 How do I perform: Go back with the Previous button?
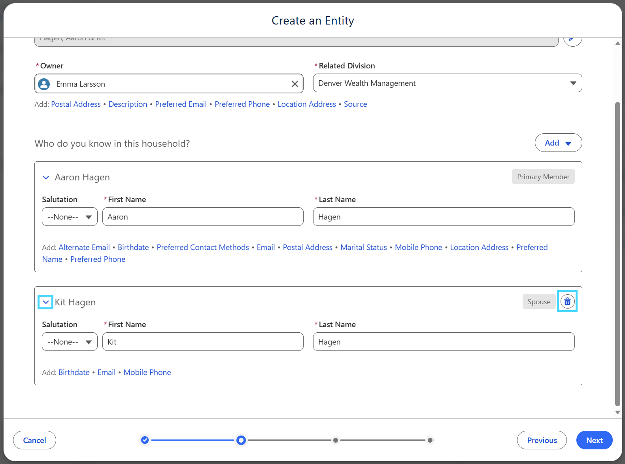click(542, 440)
